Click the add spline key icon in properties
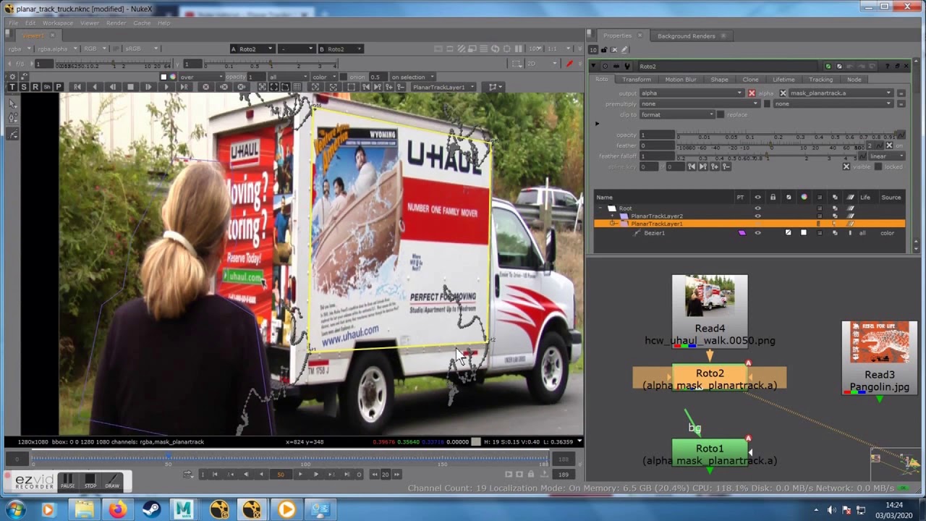 (x=714, y=167)
